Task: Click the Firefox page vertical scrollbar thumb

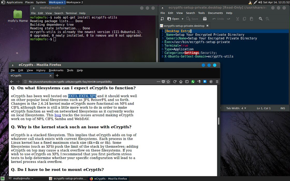Action: pos(219,121)
